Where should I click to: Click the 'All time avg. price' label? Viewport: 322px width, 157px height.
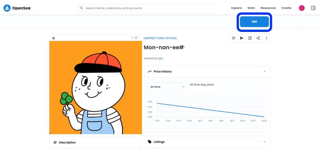click(202, 84)
